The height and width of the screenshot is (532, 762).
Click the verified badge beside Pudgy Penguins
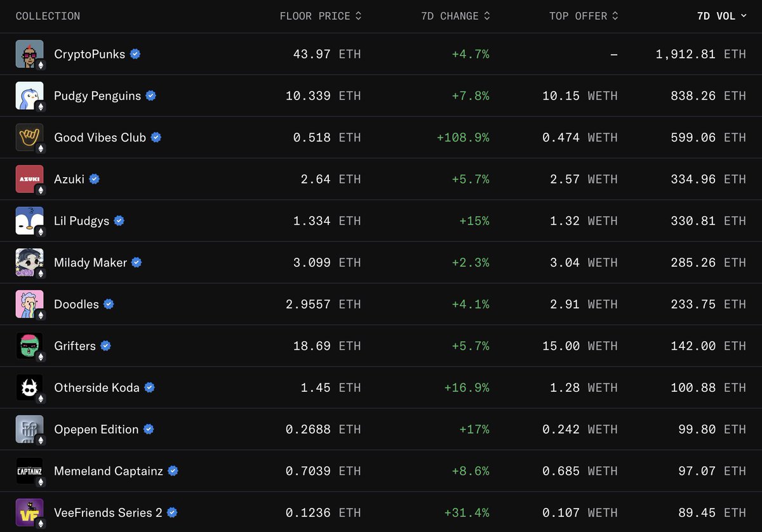point(151,96)
